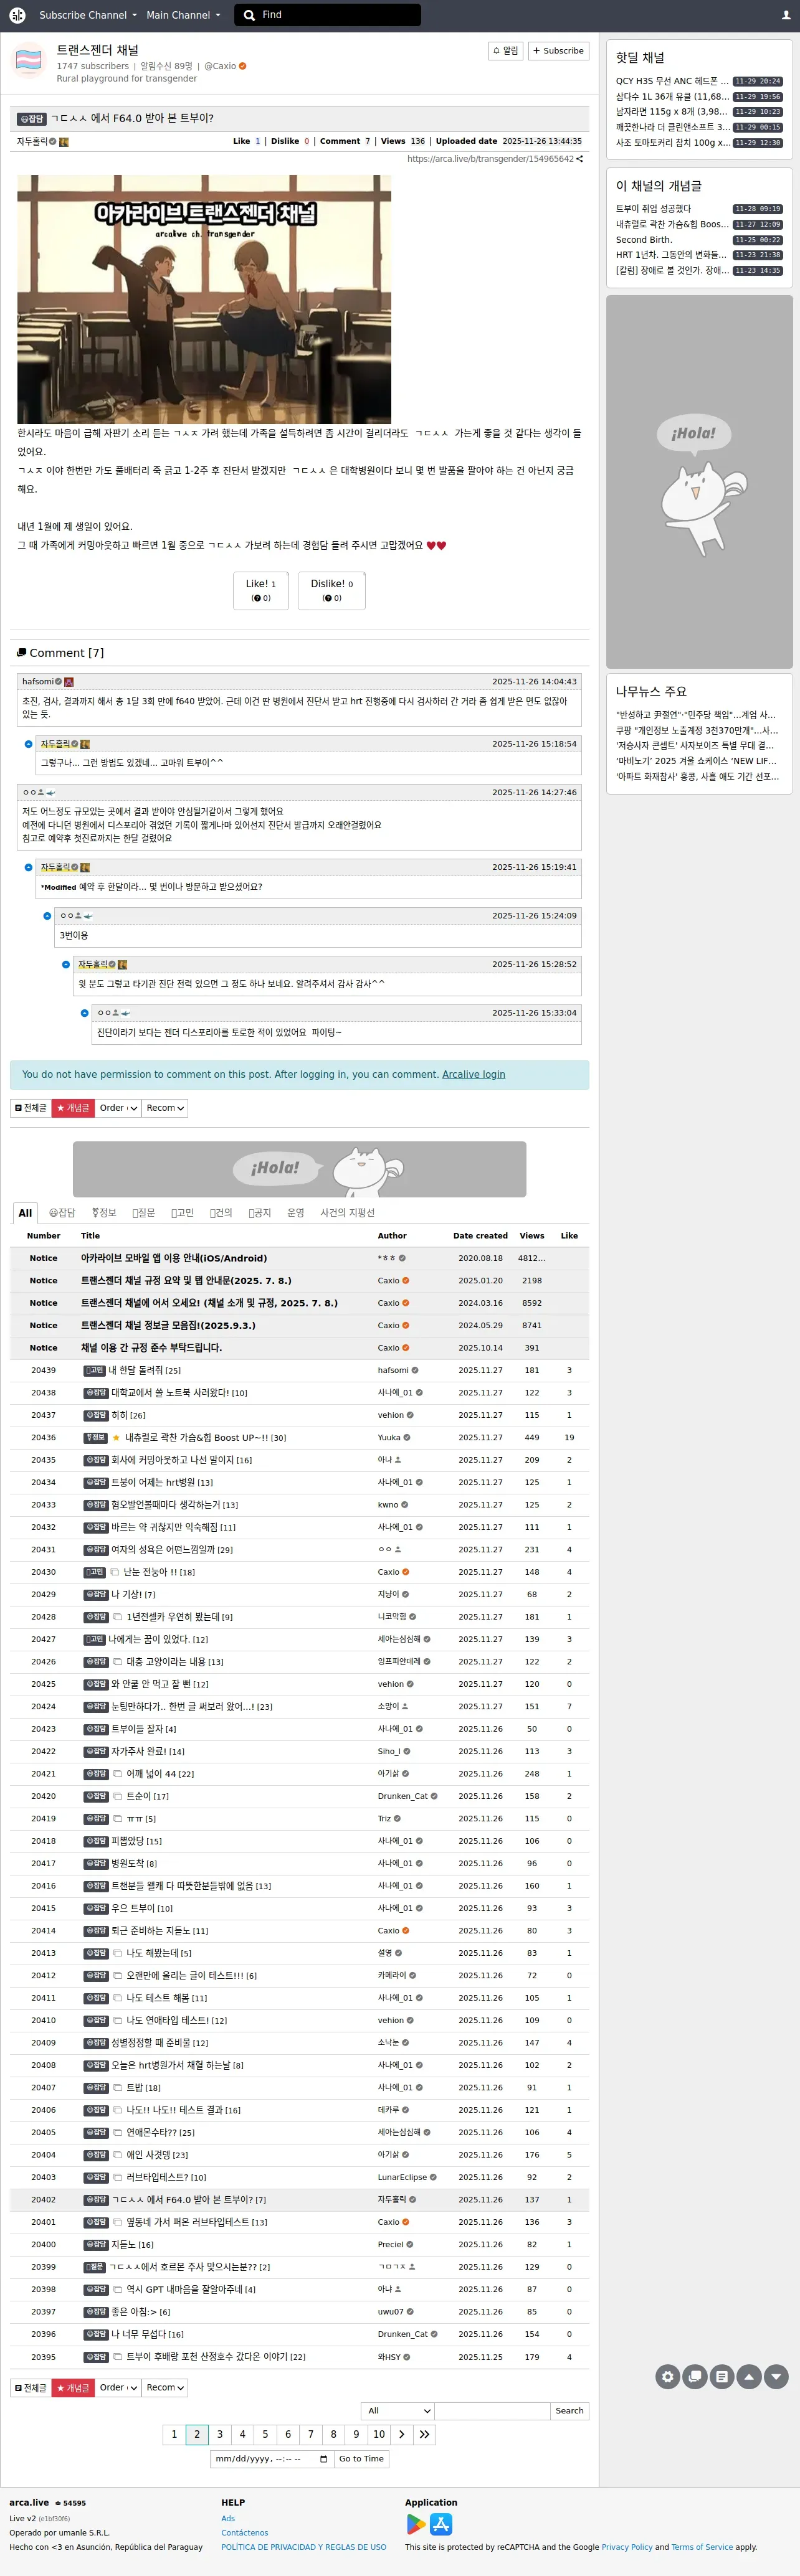This screenshot has width=800, height=2576.
Task: Click the share icon beside post URL
Action: [580, 159]
